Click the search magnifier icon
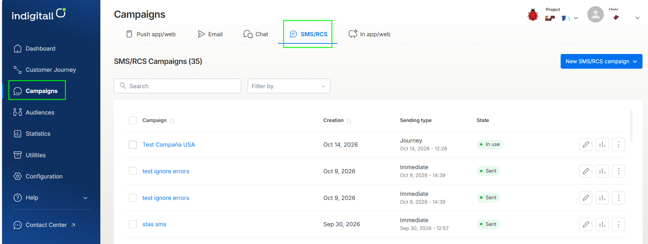 point(123,86)
